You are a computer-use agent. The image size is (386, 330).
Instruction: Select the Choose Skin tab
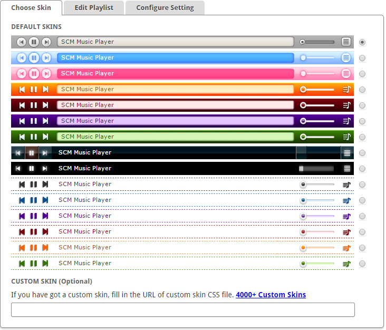point(31,7)
